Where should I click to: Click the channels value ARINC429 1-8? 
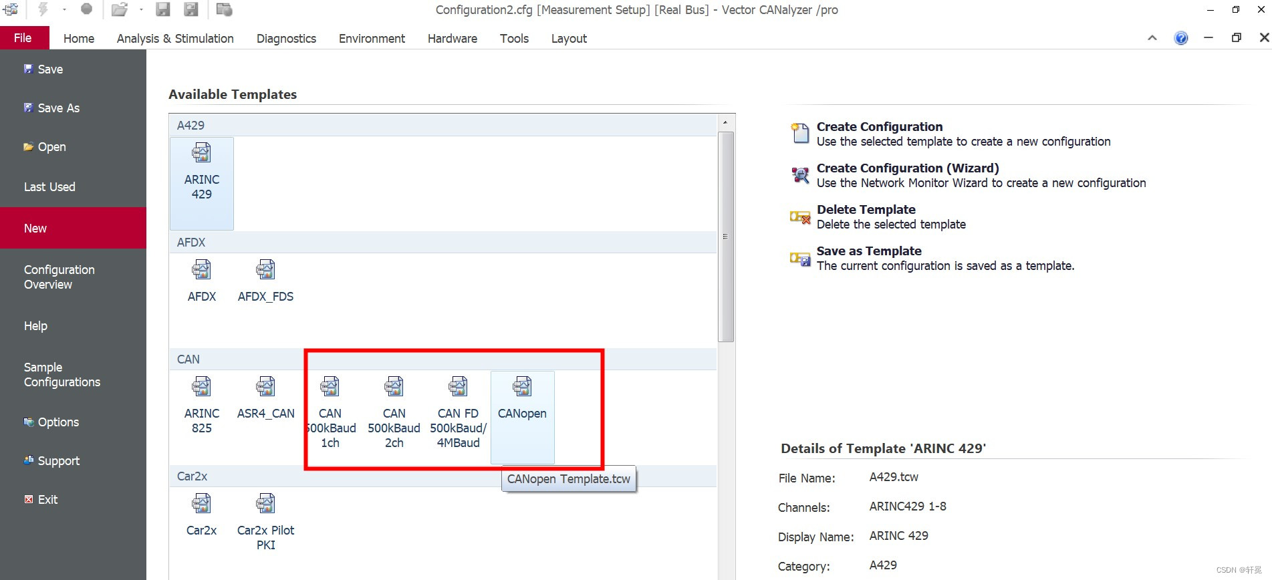[908, 506]
